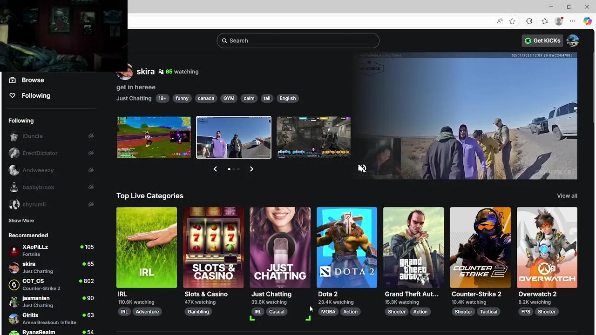Open browser profile icon
The width and height of the screenshot is (596, 335).
click(559, 21)
